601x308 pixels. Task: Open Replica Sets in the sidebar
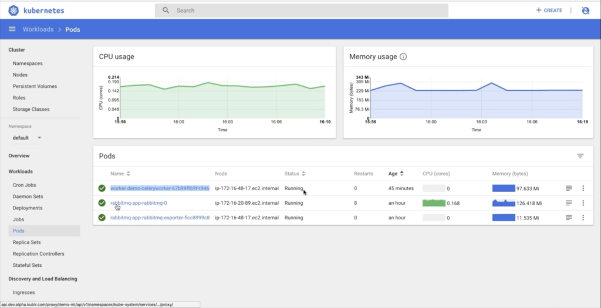coord(27,242)
